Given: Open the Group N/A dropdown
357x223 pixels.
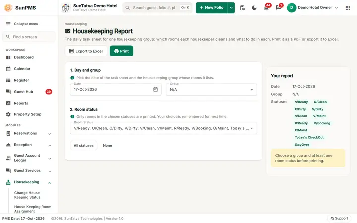Looking at the screenshot, I should click(211, 89).
